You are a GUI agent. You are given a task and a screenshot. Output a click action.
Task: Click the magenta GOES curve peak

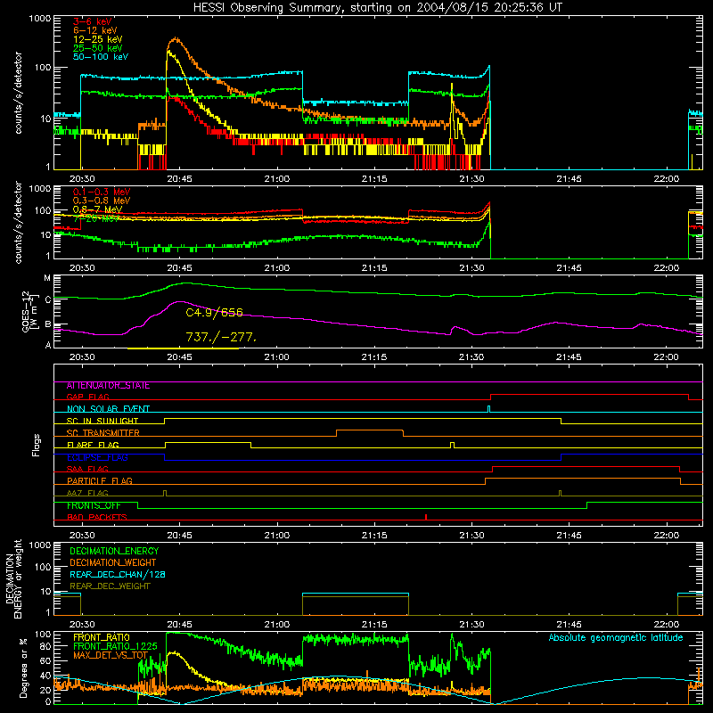(x=180, y=302)
